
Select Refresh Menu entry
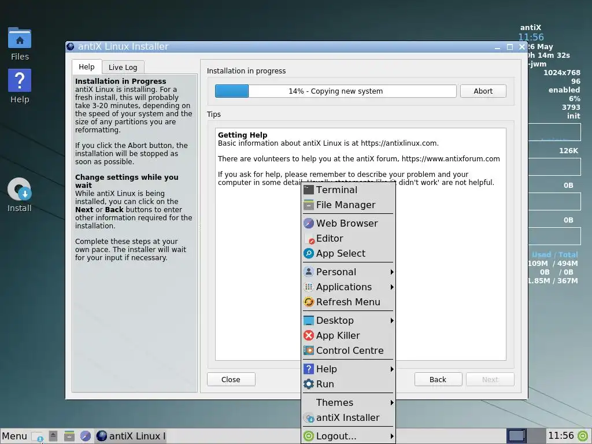click(x=348, y=302)
